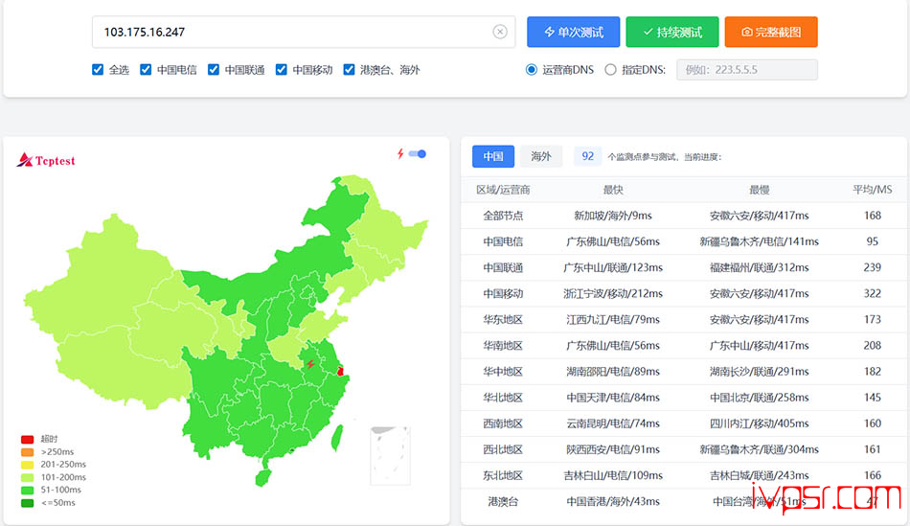The width and height of the screenshot is (910, 526).
Task: Click 中国天津/电信/84ms cell
Action: 613,398
